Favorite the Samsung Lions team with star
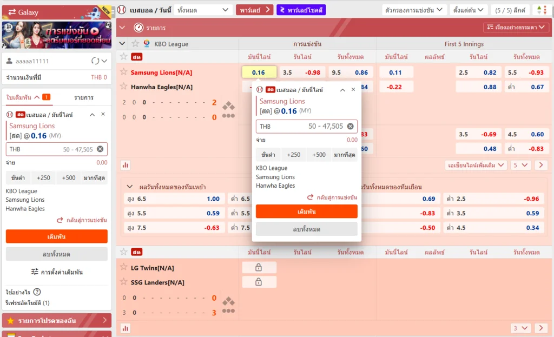 pyautogui.click(x=124, y=72)
